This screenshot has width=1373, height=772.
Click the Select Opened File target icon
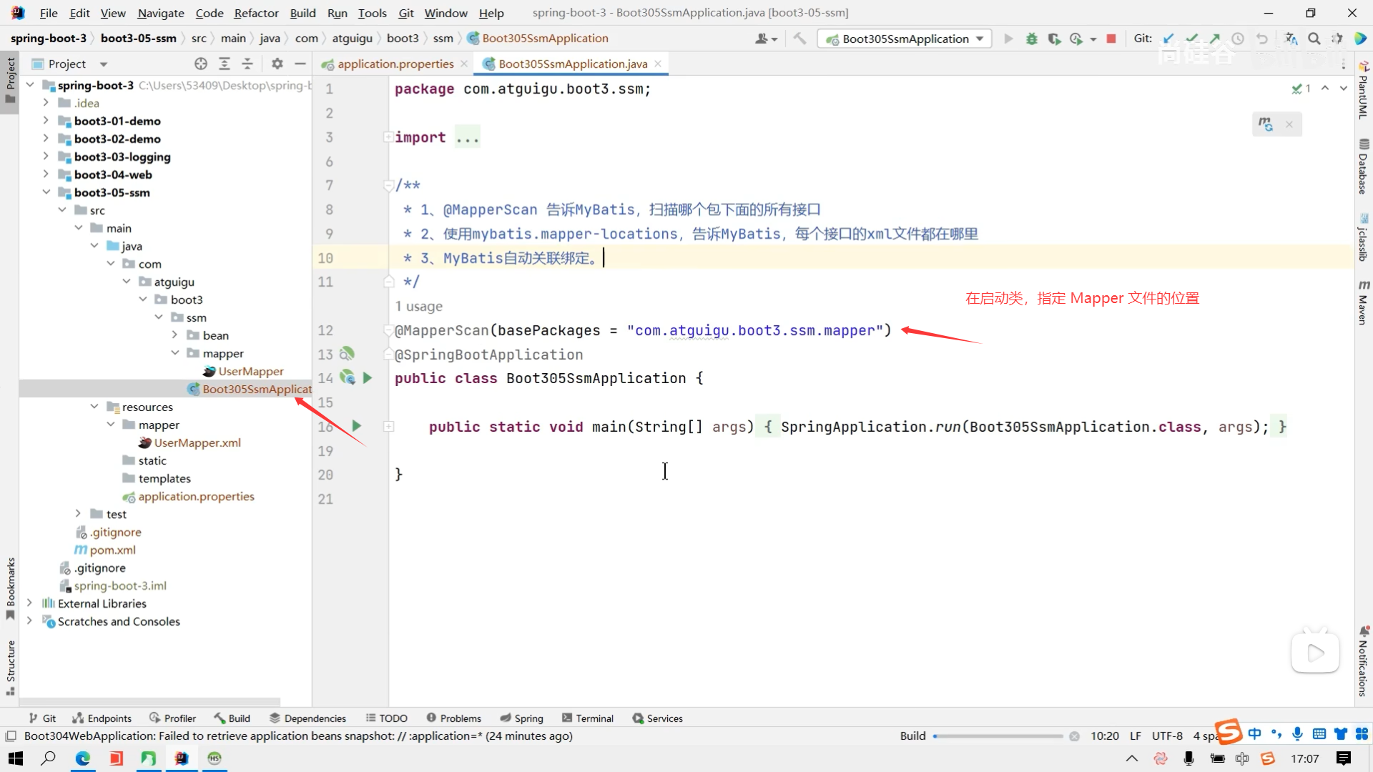click(201, 64)
